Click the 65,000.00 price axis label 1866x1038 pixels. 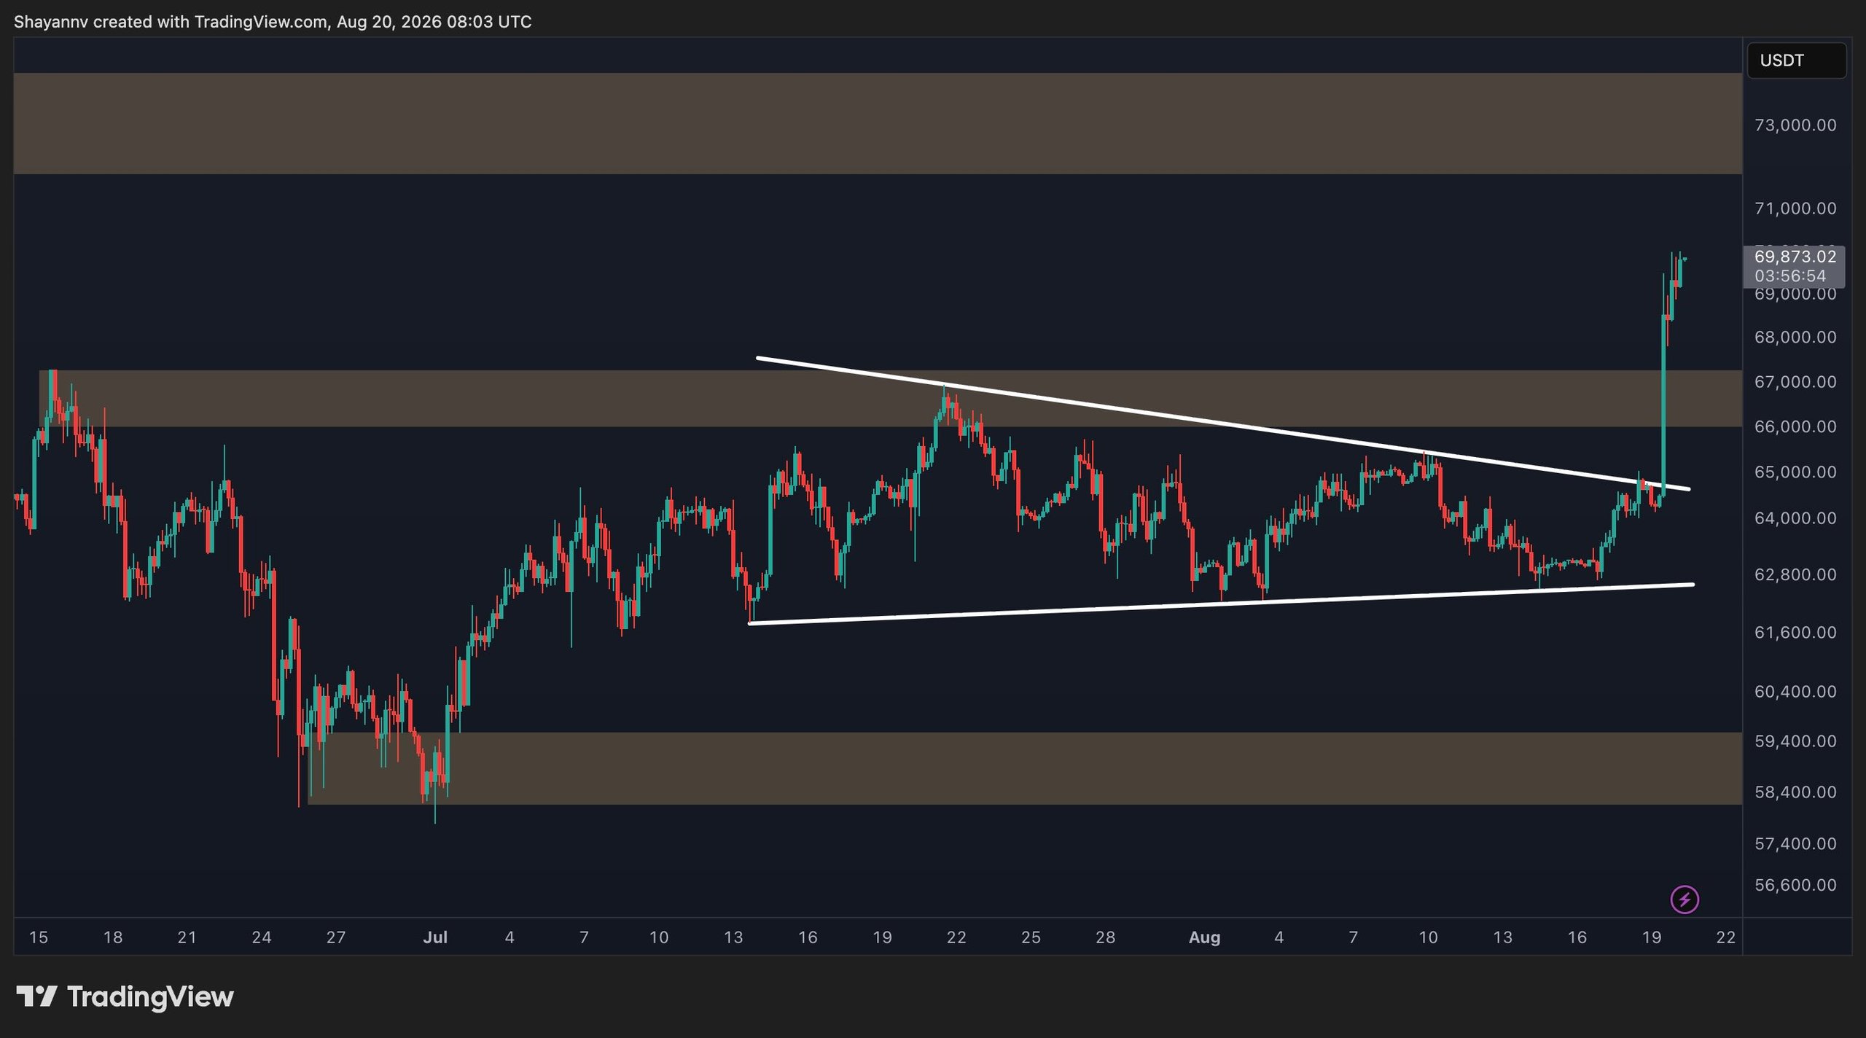pos(1795,472)
